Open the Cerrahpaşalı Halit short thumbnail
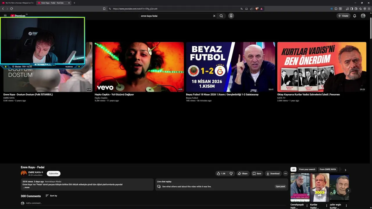 (300, 188)
